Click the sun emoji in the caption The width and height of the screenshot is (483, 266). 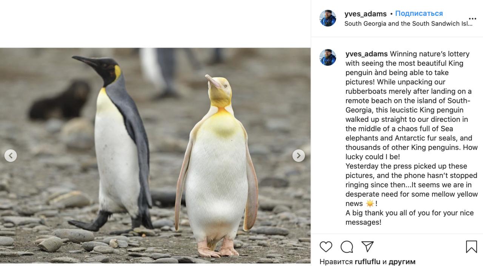point(370,203)
